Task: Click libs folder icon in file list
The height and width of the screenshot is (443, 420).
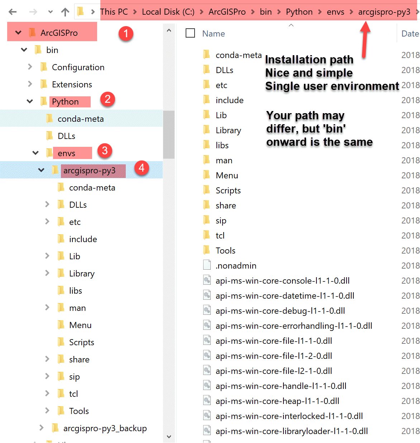Action: (207, 145)
